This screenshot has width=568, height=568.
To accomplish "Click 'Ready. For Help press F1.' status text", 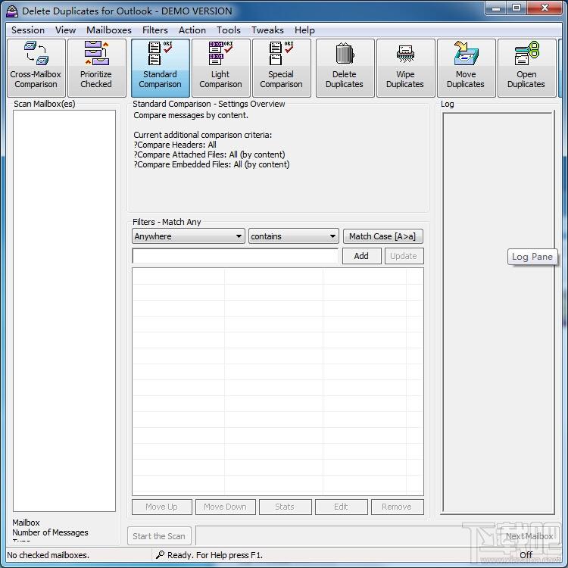I will tap(215, 555).
